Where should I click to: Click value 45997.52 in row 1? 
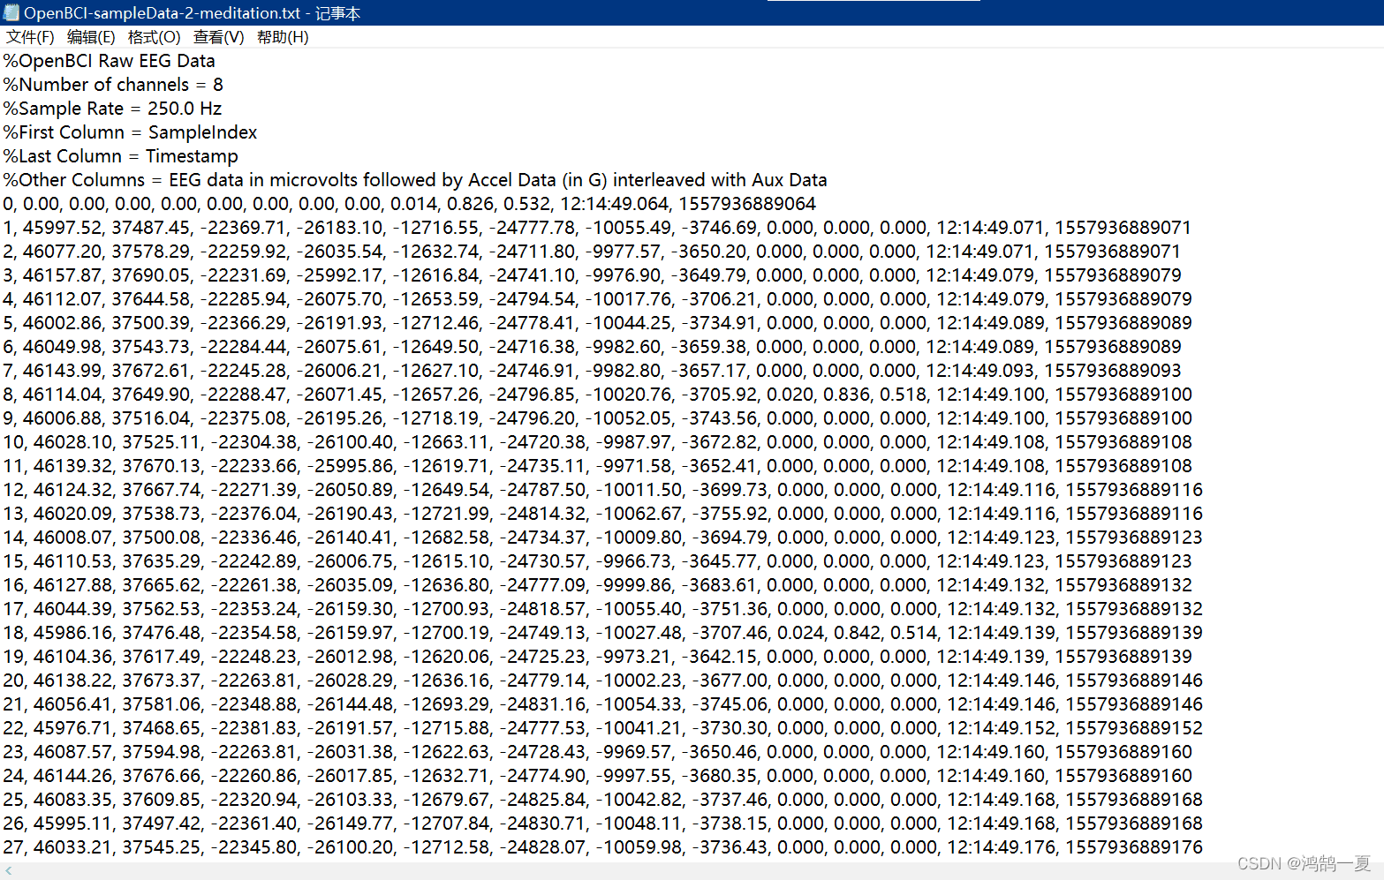(62, 228)
